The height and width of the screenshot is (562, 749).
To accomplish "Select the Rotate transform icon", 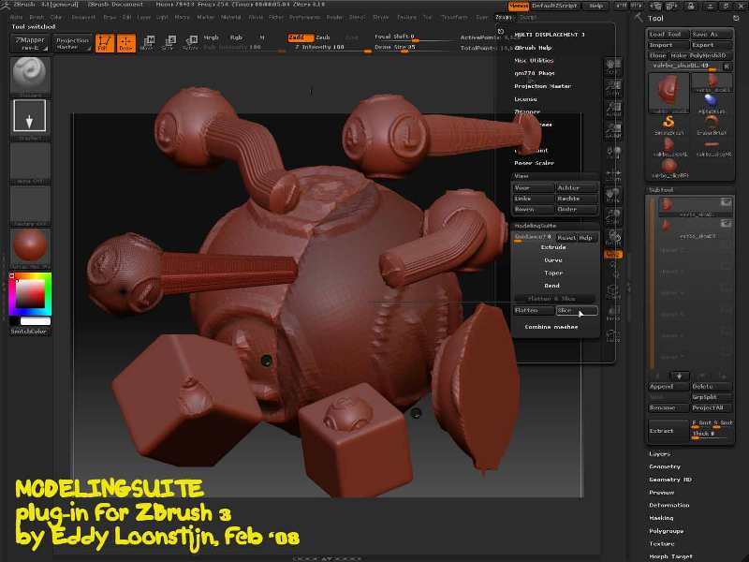I will point(191,42).
